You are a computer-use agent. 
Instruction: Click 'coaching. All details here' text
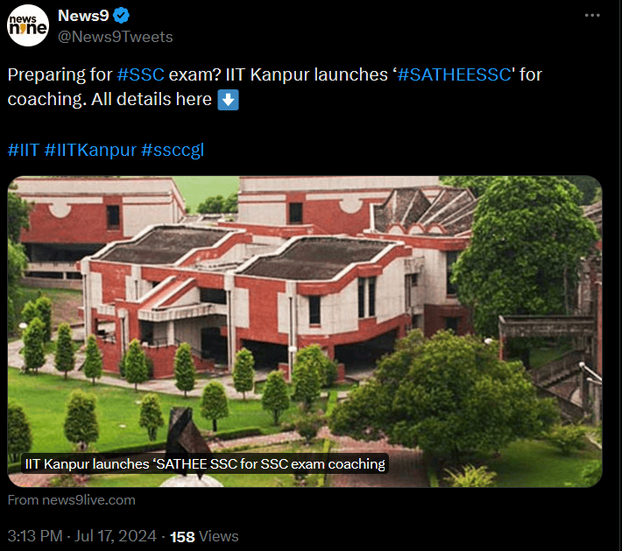[110, 99]
